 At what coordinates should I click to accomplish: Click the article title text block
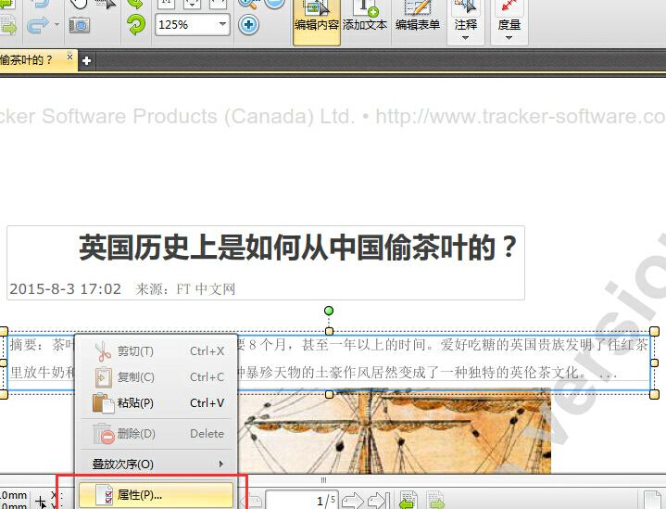[x=297, y=248]
